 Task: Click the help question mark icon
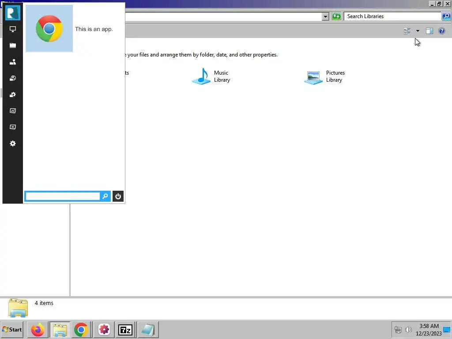coord(441,31)
